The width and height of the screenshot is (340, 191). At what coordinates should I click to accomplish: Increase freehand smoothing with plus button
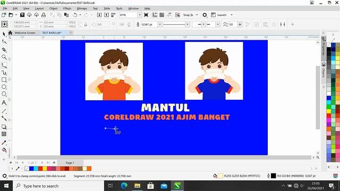coord(240,24)
